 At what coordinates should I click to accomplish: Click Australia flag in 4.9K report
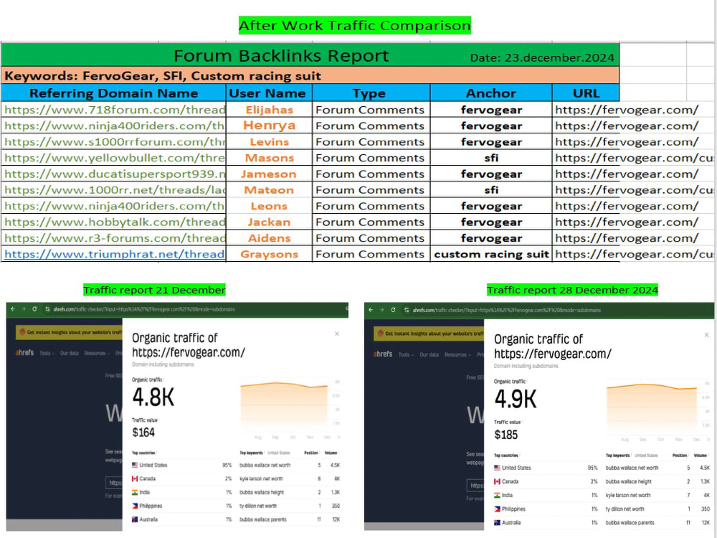[497, 522]
